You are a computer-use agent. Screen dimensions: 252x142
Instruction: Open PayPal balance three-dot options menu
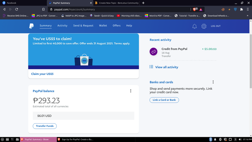pyautogui.click(x=131, y=91)
